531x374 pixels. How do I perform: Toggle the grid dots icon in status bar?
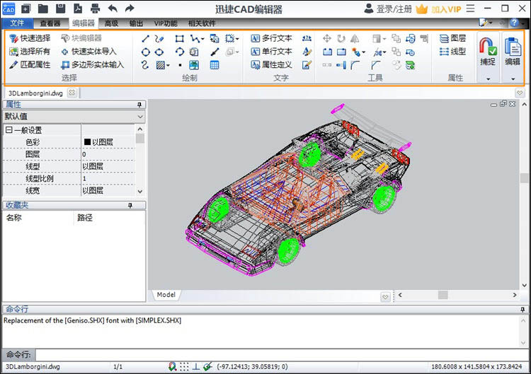[x=184, y=367]
